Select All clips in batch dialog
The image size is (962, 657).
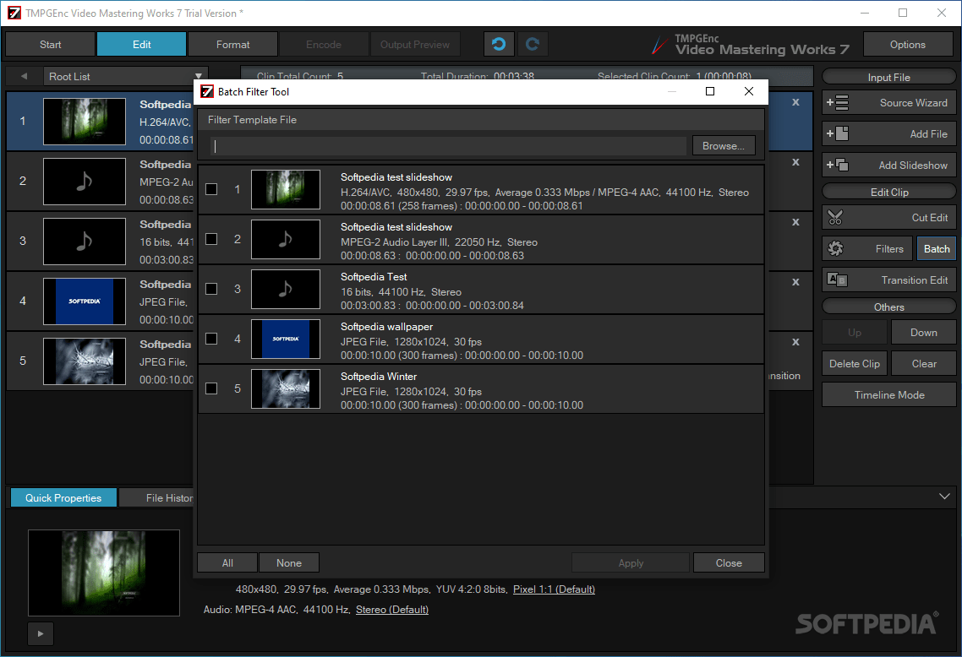click(227, 562)
